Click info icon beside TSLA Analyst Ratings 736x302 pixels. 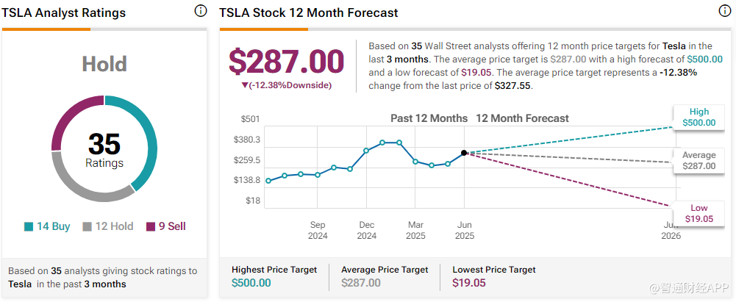(x=201, y=11)
